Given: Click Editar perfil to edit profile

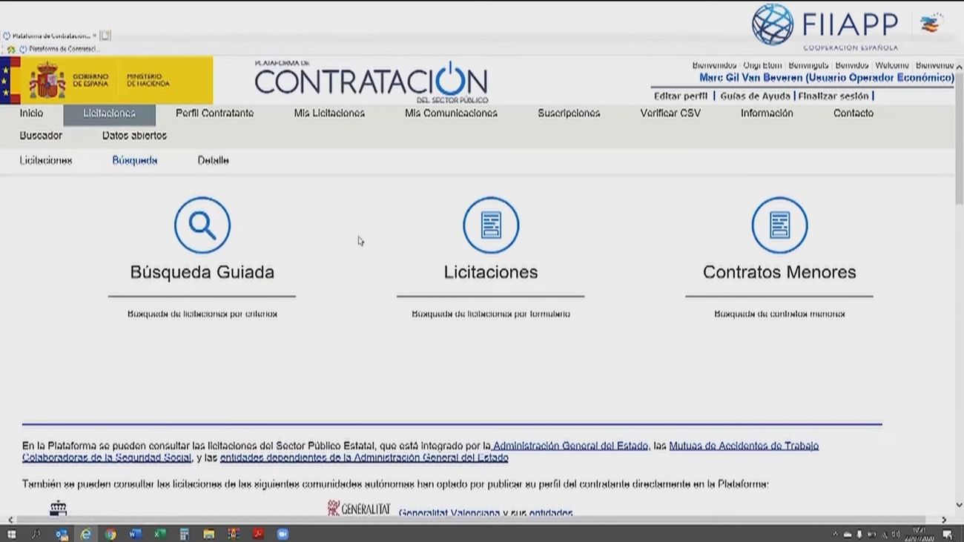Looking at the screenshot, I should (679, 96).
